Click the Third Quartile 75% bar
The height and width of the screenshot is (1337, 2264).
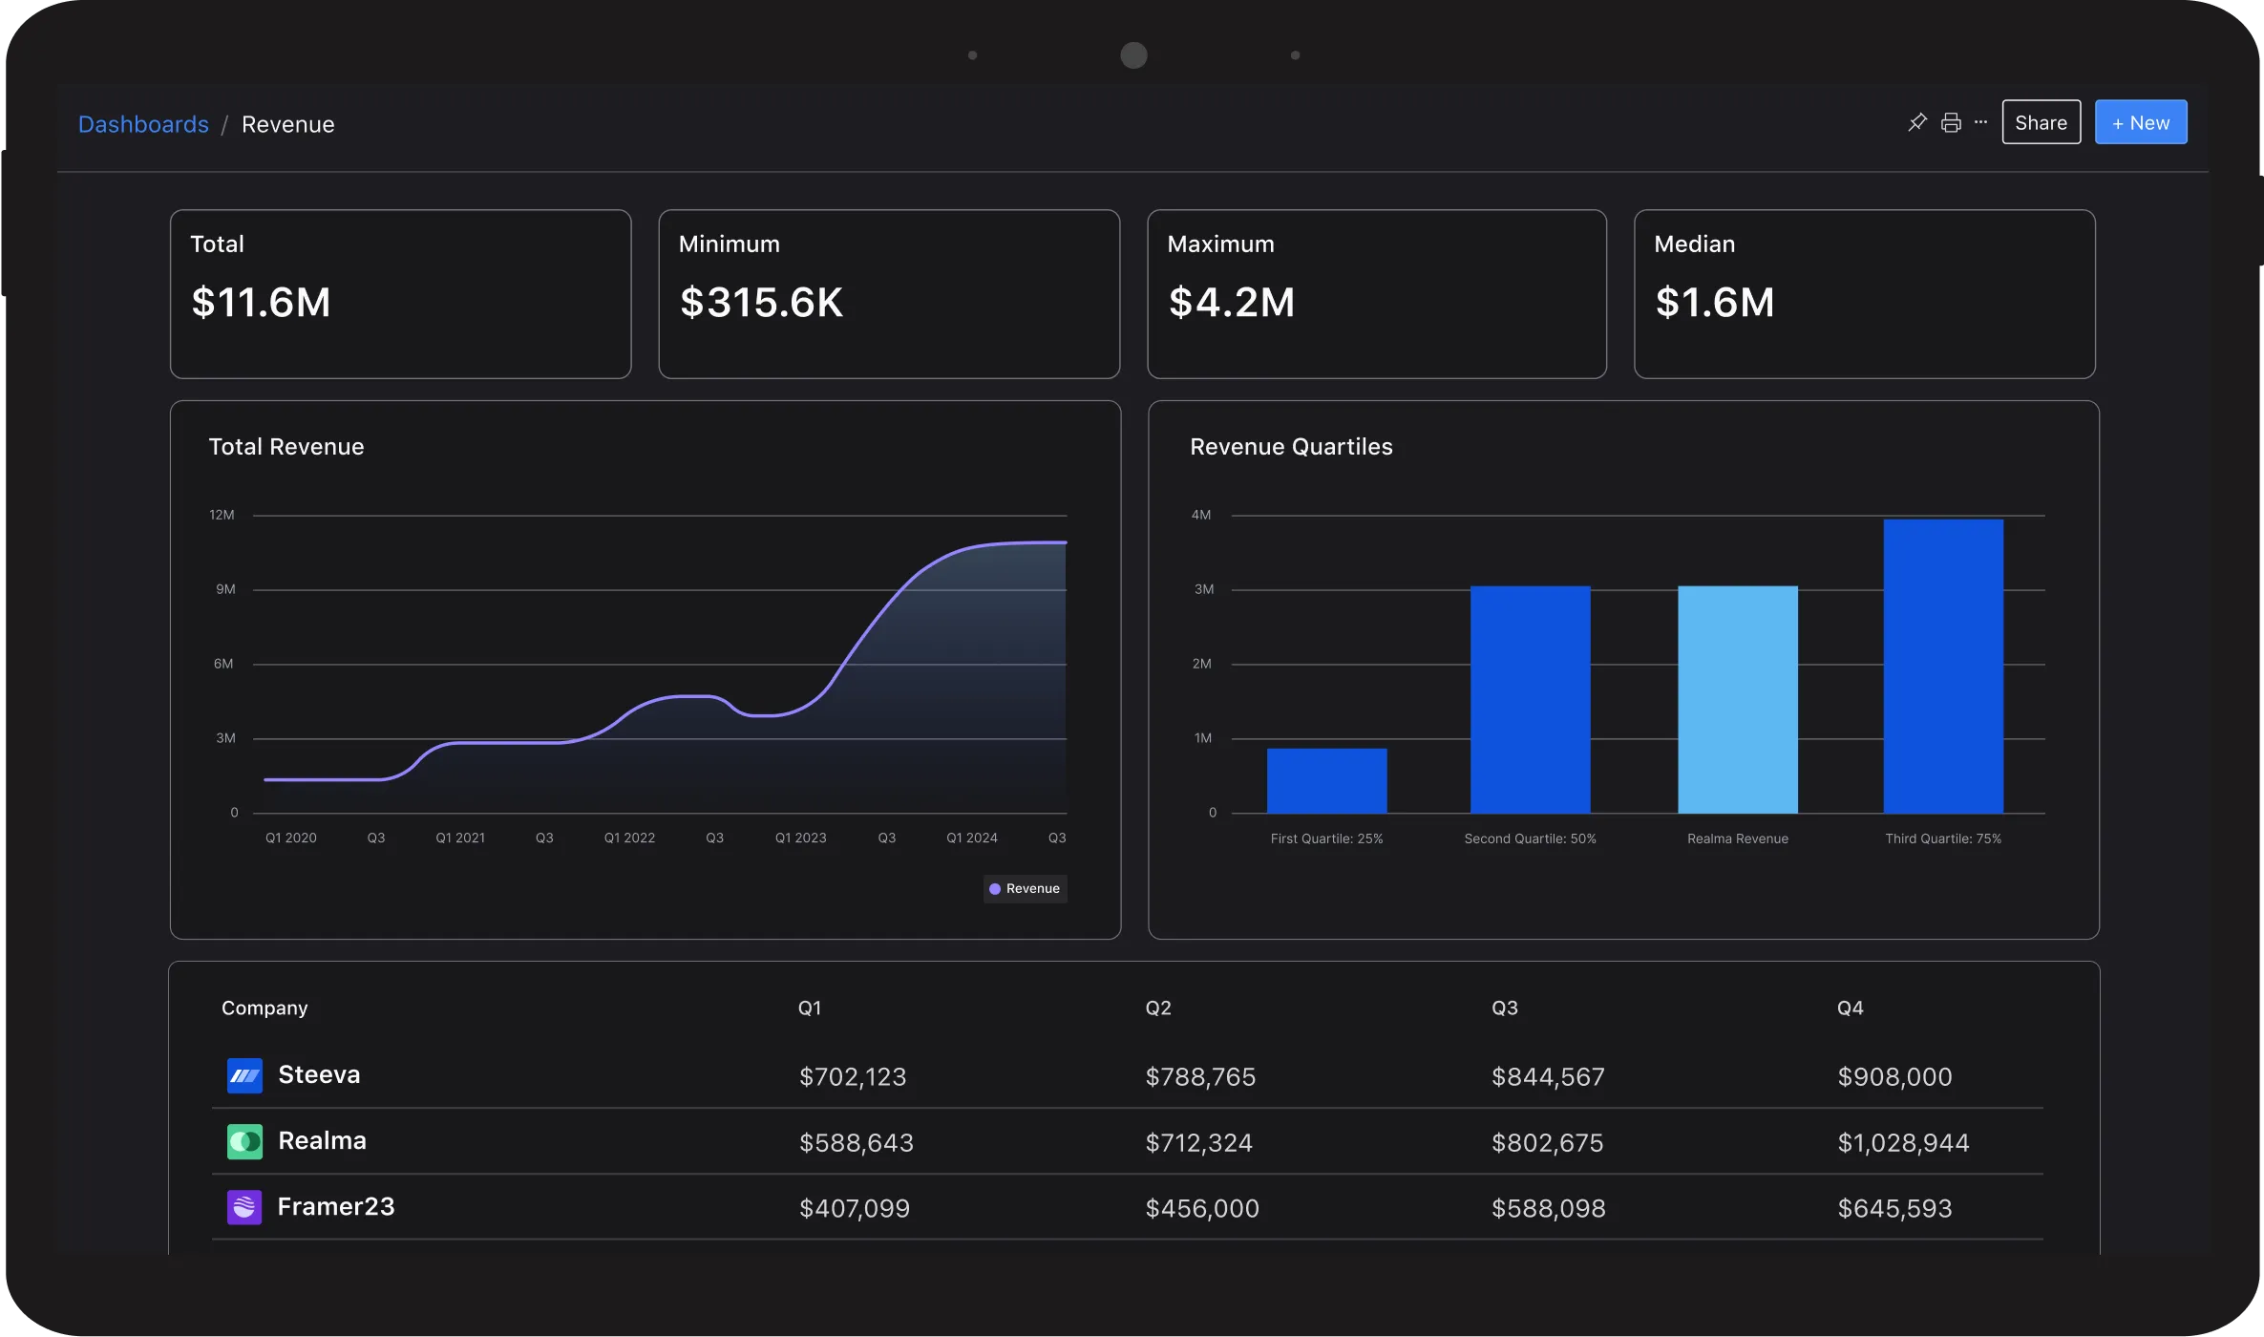[1942, 667]
